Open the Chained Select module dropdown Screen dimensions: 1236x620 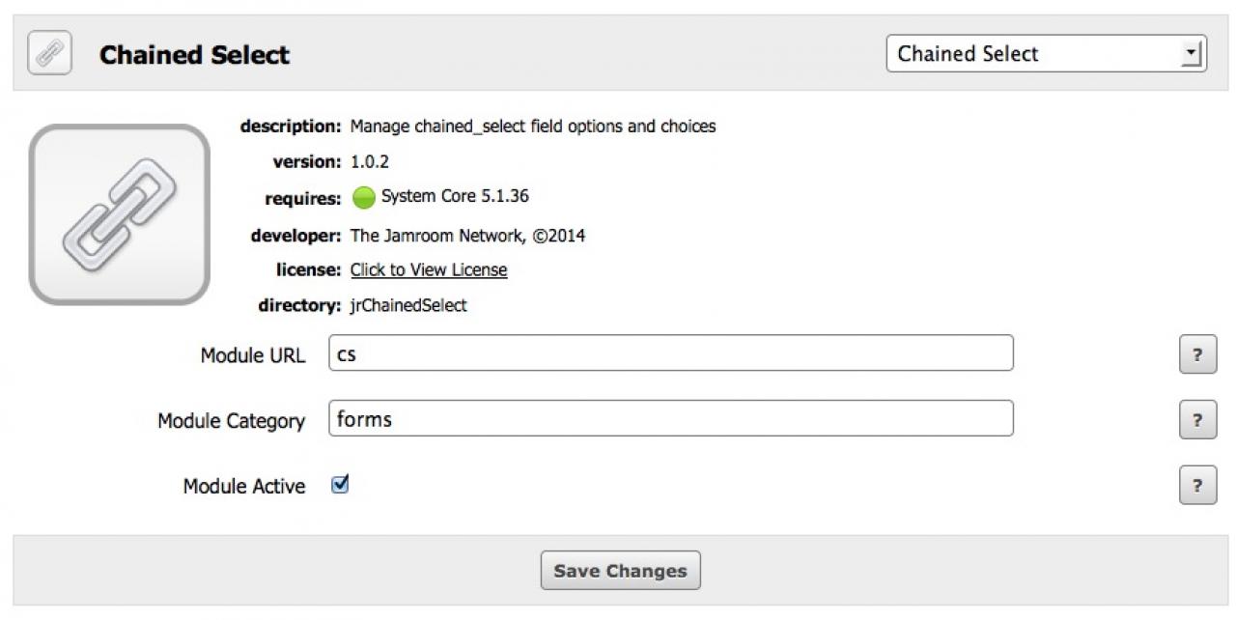(1047, 54)
